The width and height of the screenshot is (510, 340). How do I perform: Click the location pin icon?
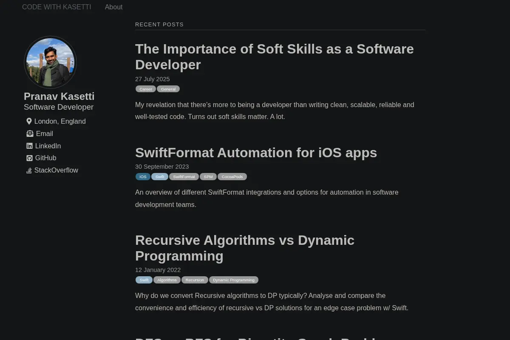29,121
